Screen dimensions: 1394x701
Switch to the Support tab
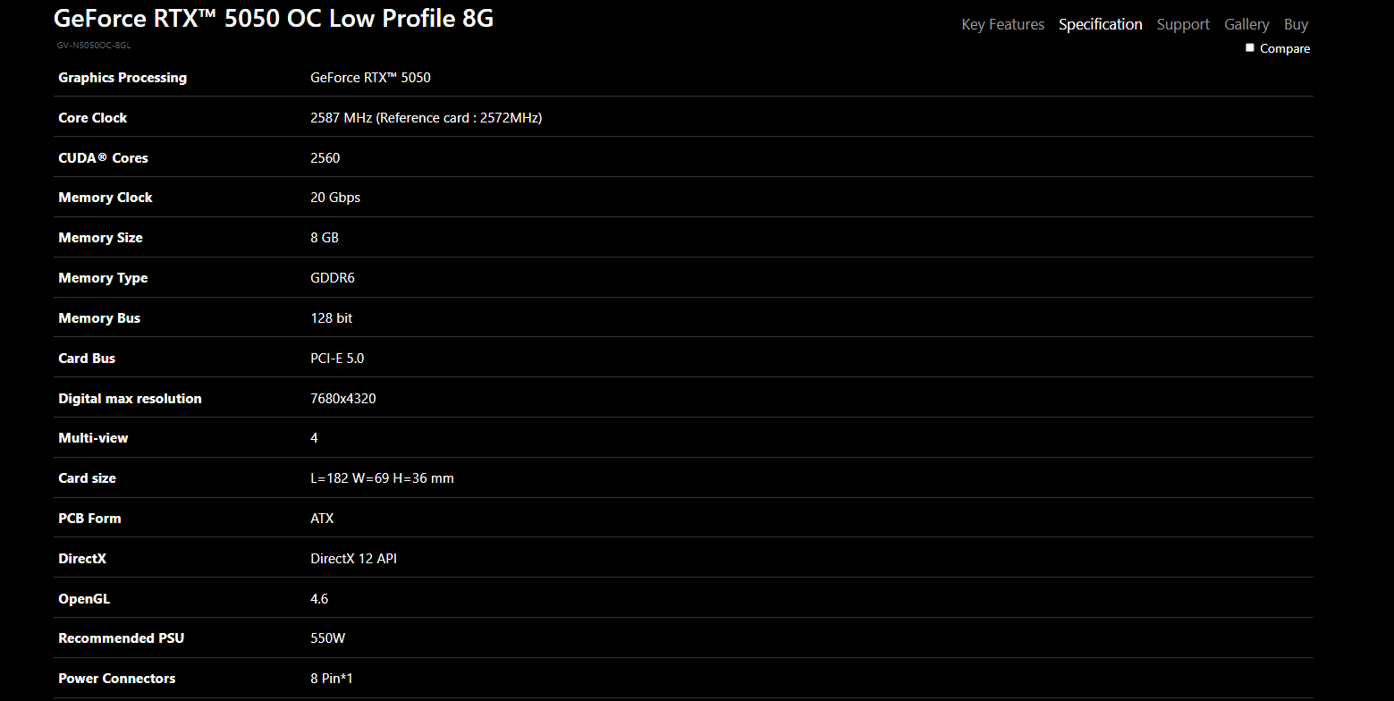pos(1182,24)
